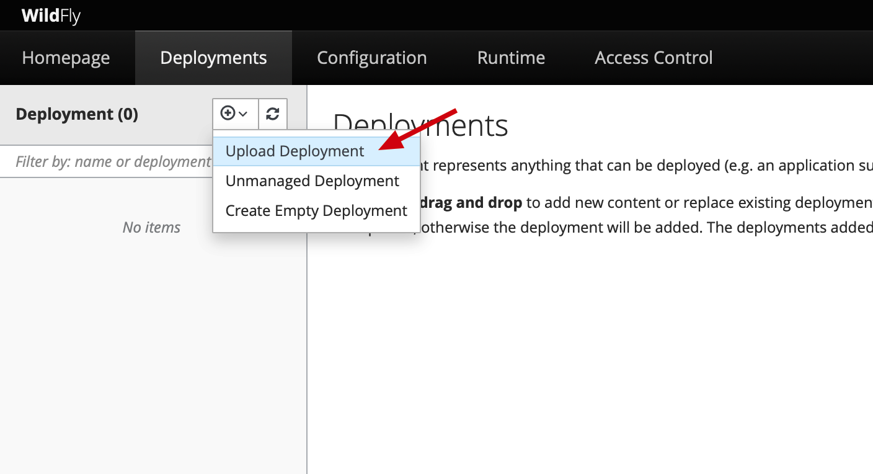Click the bold 'drag and drop' text
This screenshot has width=873, height=474.
tap(471, 203)
